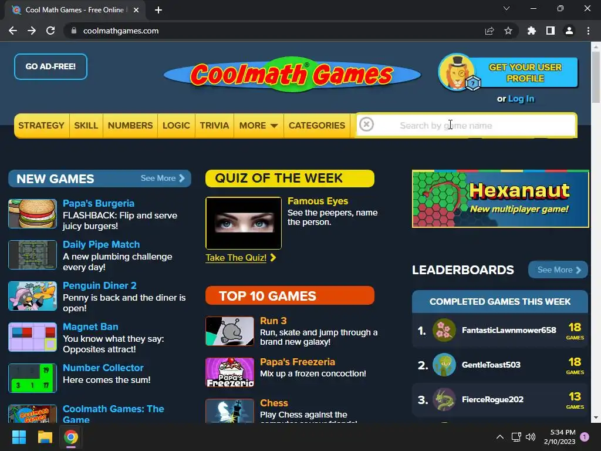This screenshot has width=601, height=451.
Task: Open the LOGIC menu item
Action: click(176, 126)
